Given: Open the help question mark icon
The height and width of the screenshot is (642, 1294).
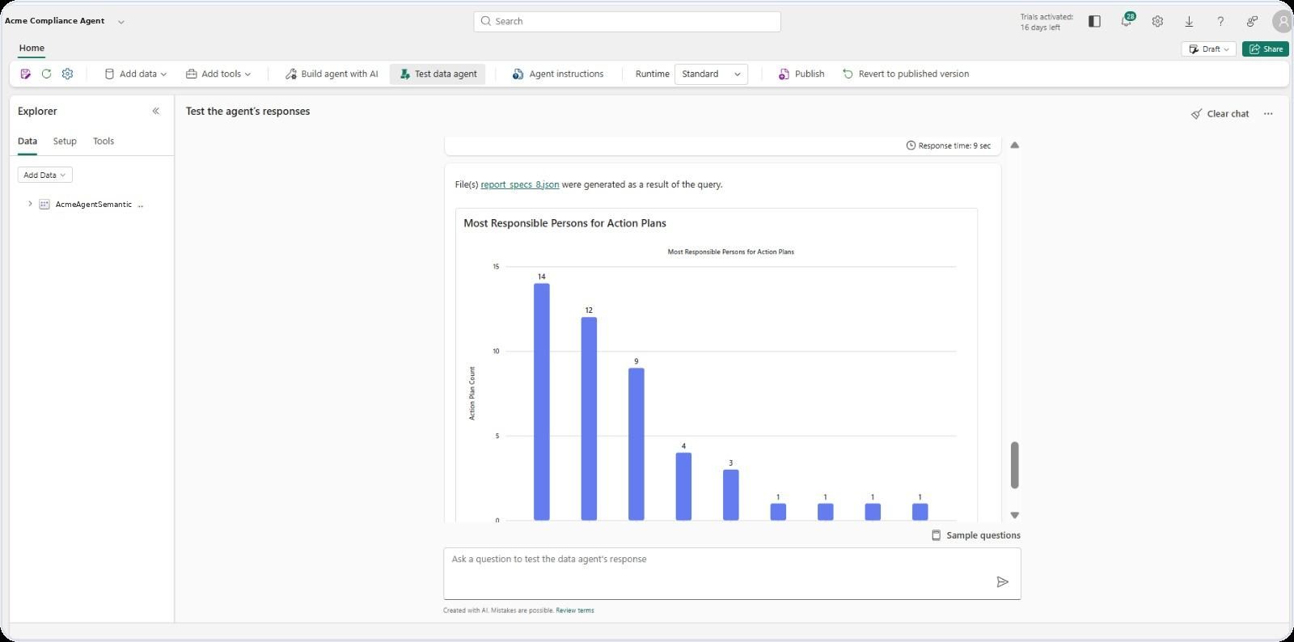Looking at the screenshot, I should click(1220, 21).
